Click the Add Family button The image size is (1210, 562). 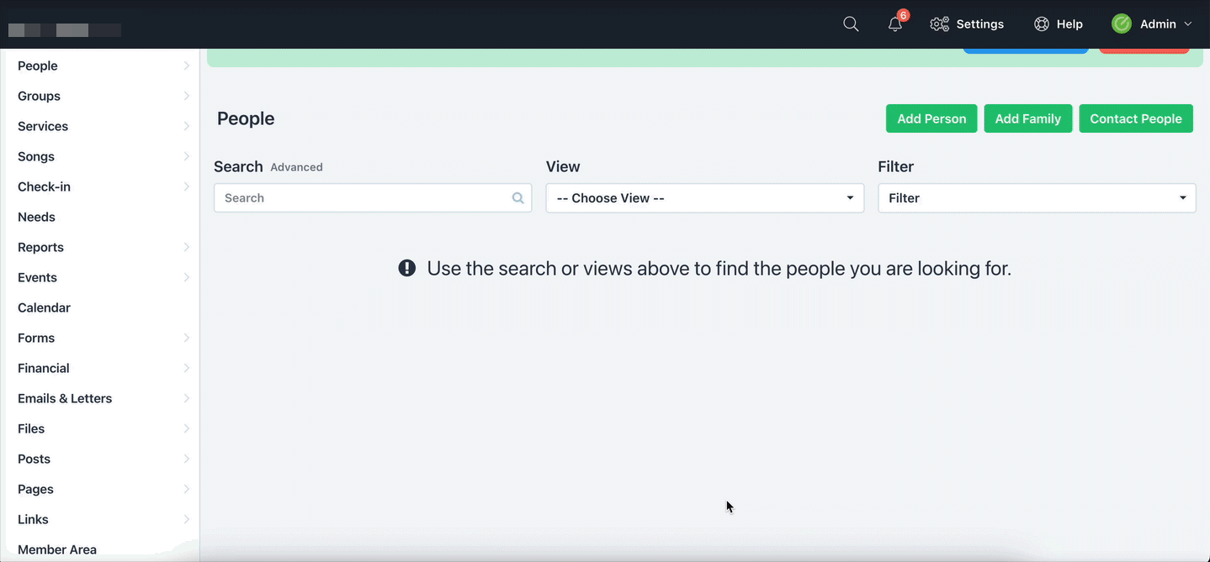[x=1027, y=118]
